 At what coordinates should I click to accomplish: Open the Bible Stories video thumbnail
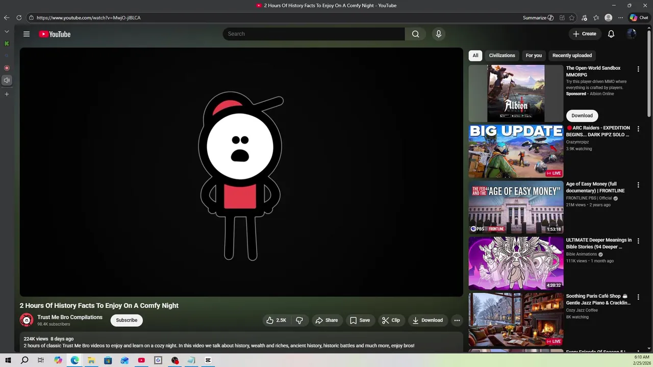(516, 264)
